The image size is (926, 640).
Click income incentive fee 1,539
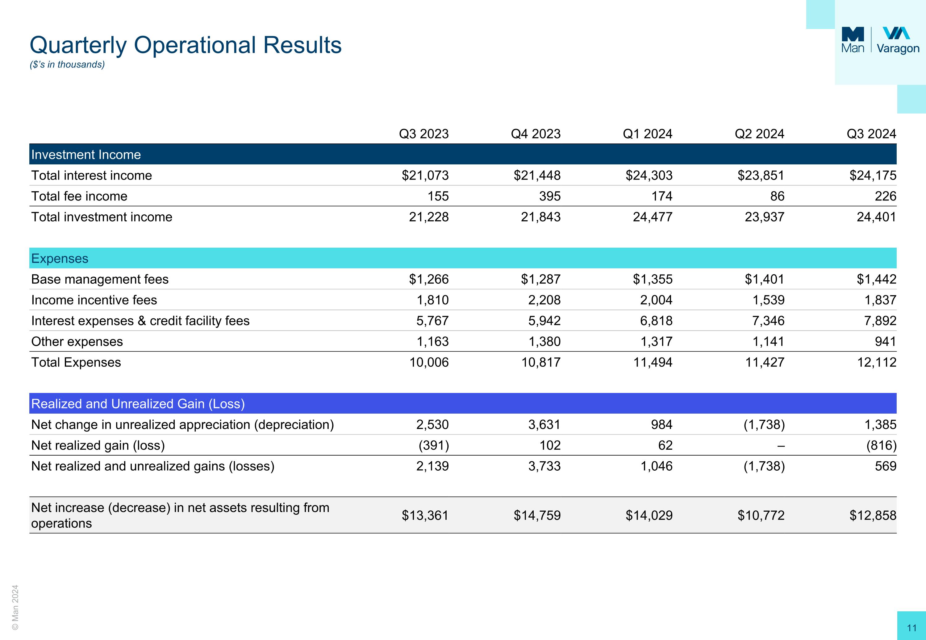click(768, 300)
